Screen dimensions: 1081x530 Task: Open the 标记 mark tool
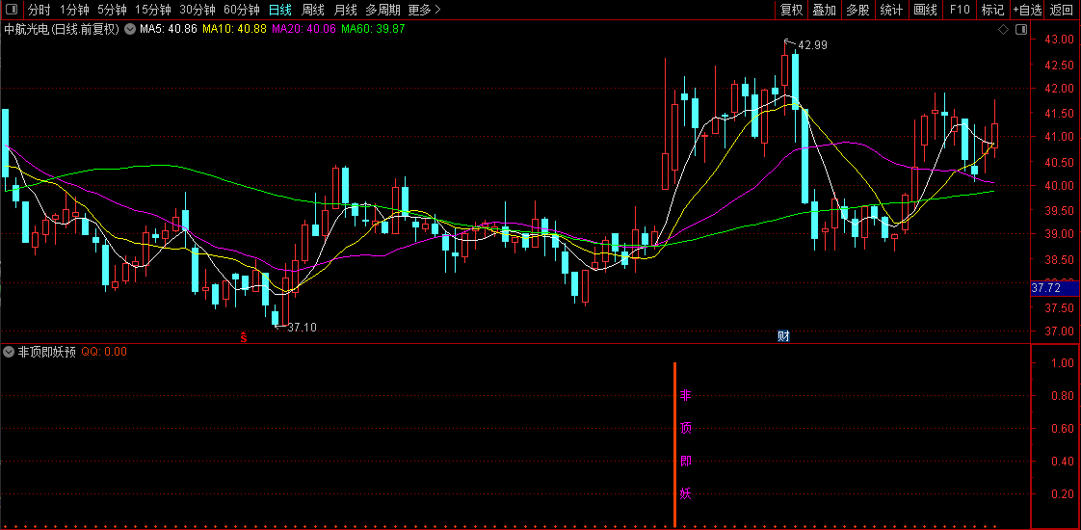[992, 10]
